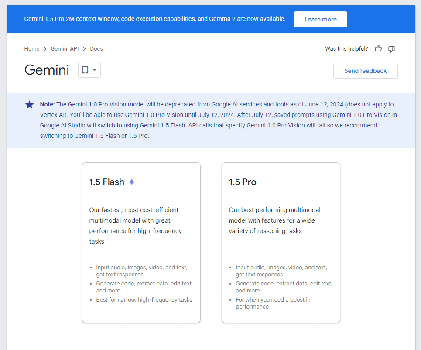421x350 pixels.
Task: Select the Docs breadcrumb
Action: [x=96, y=48]
